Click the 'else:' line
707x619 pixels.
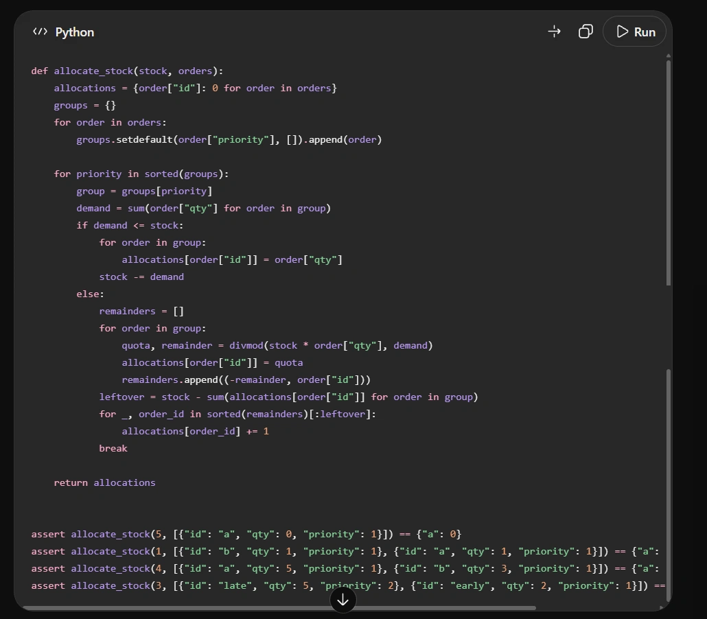click(90, 294)
